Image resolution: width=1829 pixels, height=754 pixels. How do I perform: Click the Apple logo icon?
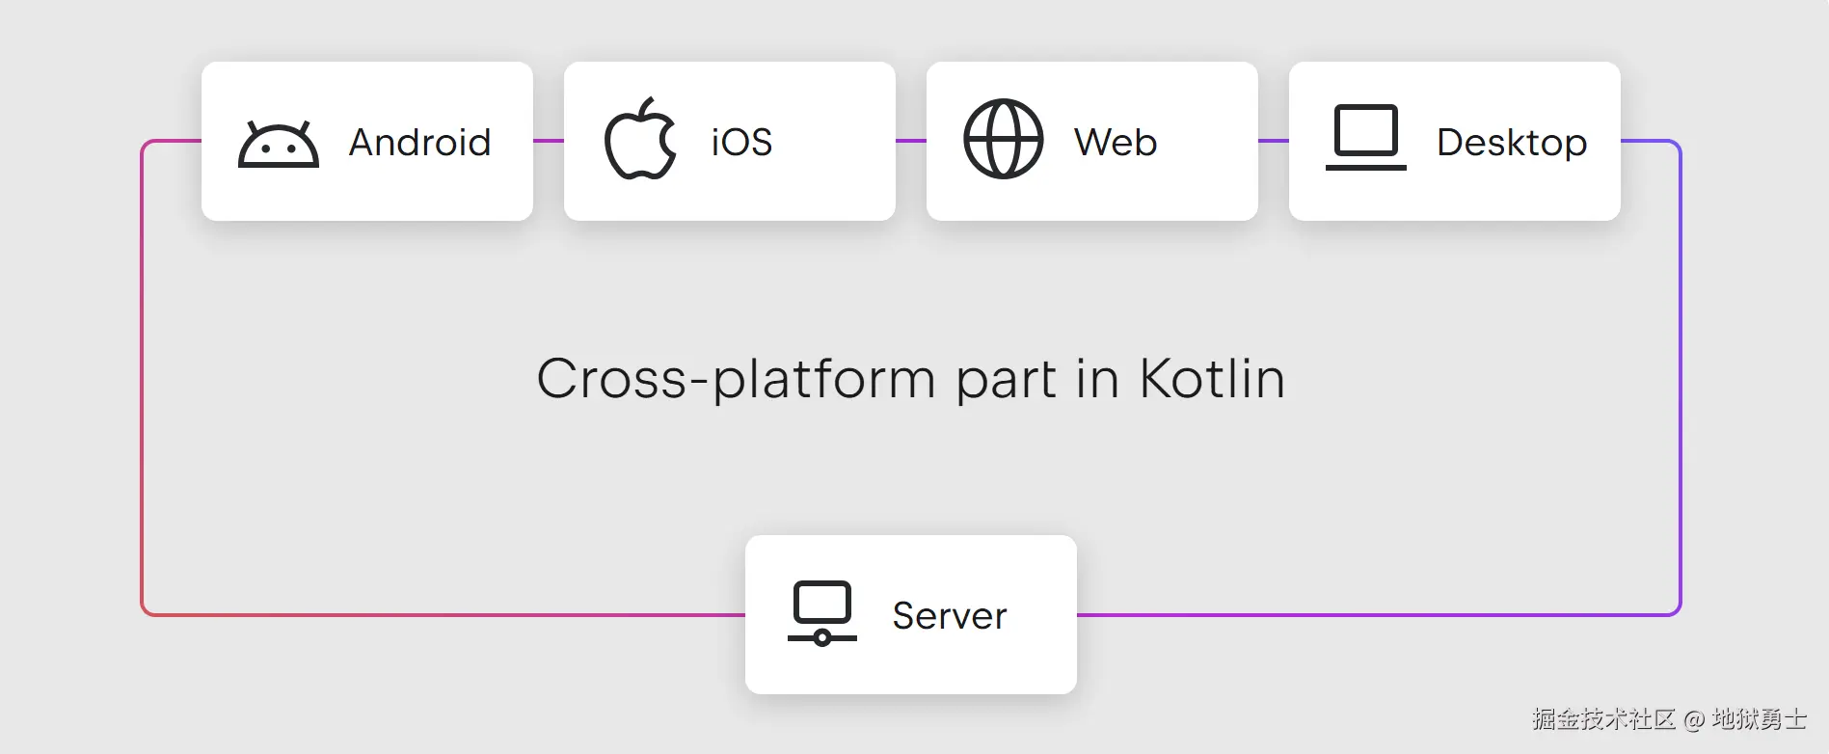pos(640,139)
